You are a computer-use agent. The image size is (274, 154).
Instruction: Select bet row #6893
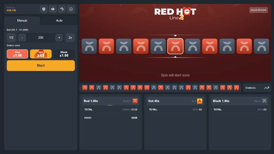pyautogui.click(x=111, y=118)
